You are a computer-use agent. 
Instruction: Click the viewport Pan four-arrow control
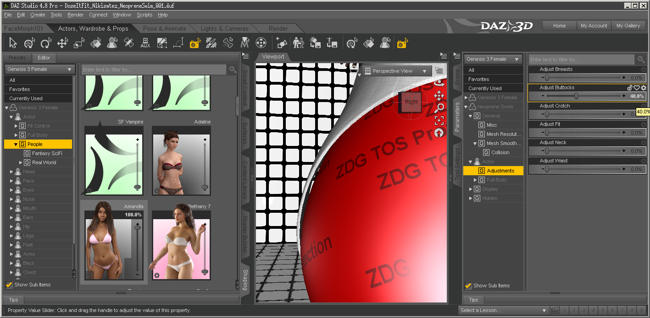tap(439, 95)
